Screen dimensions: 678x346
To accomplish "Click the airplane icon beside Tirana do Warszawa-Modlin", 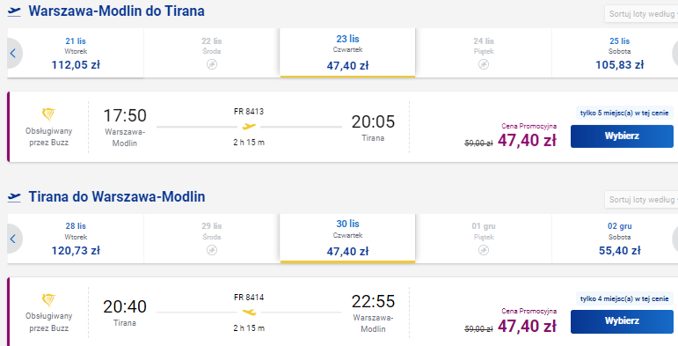I will 14,197.
